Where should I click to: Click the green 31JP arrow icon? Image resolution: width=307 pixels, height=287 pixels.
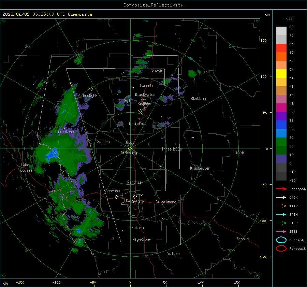coord(281,223)
